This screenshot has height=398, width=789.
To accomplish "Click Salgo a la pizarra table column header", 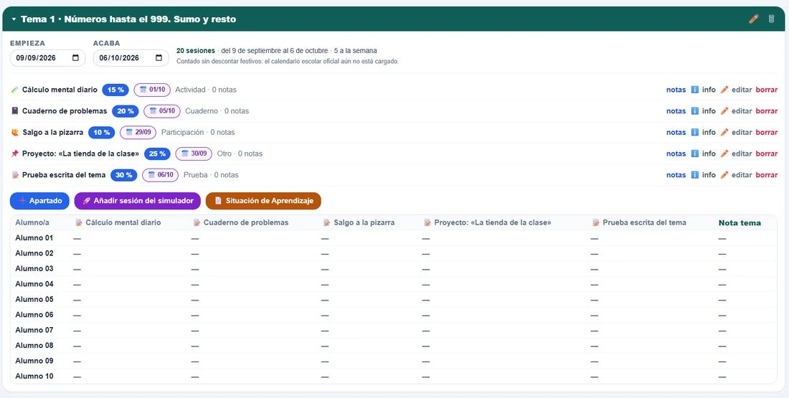I will [359, 222].
